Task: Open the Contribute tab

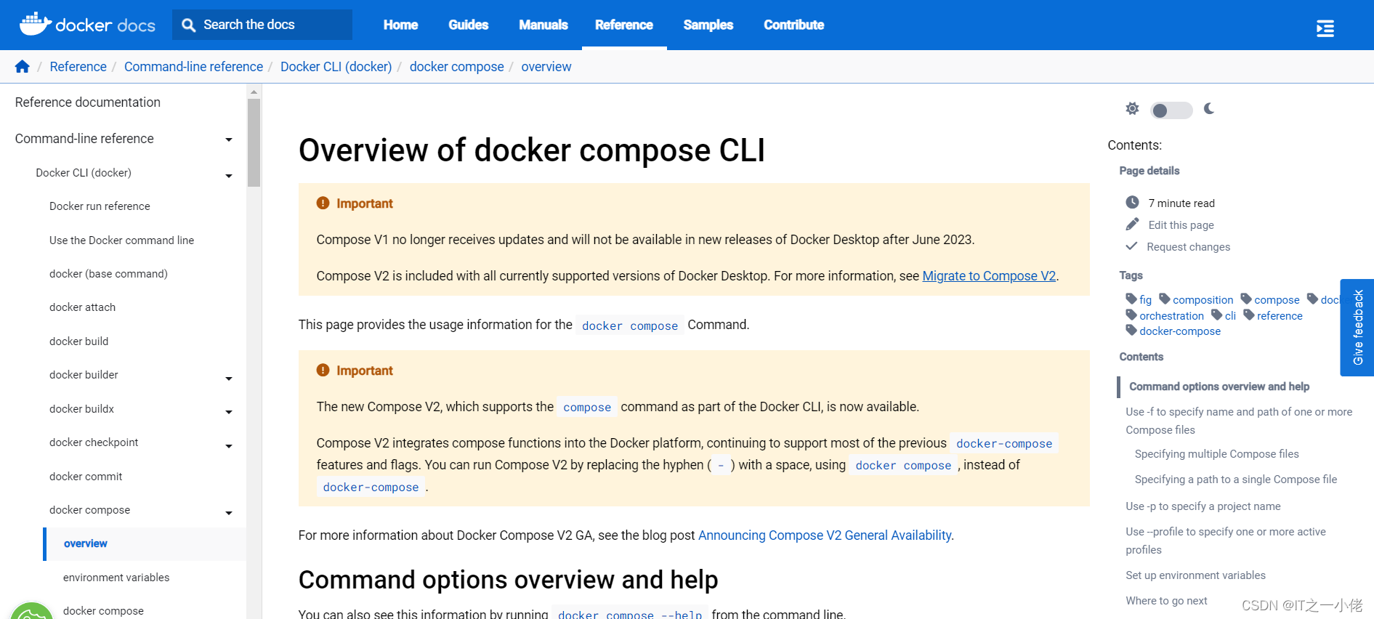Action: [x=794, y=25]
